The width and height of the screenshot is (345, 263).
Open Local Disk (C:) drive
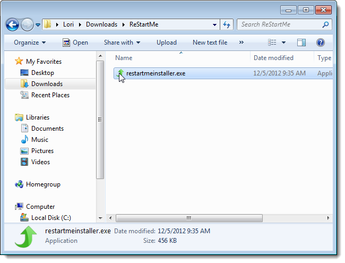pyautogui.click(x=51, y=218)
